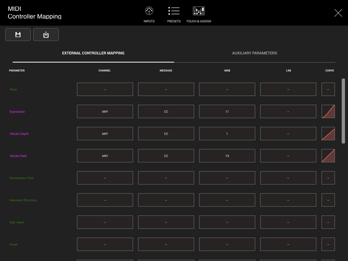The image size is (348, 261).
Task: Open the Presets list
Action: click(174, 14)
